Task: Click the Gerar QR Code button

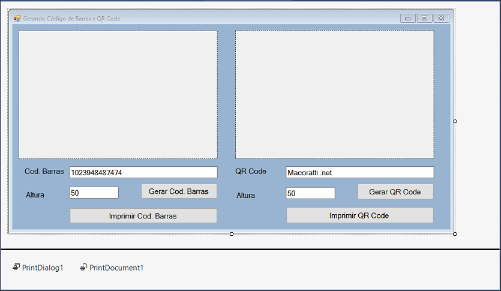Action: 395,191
